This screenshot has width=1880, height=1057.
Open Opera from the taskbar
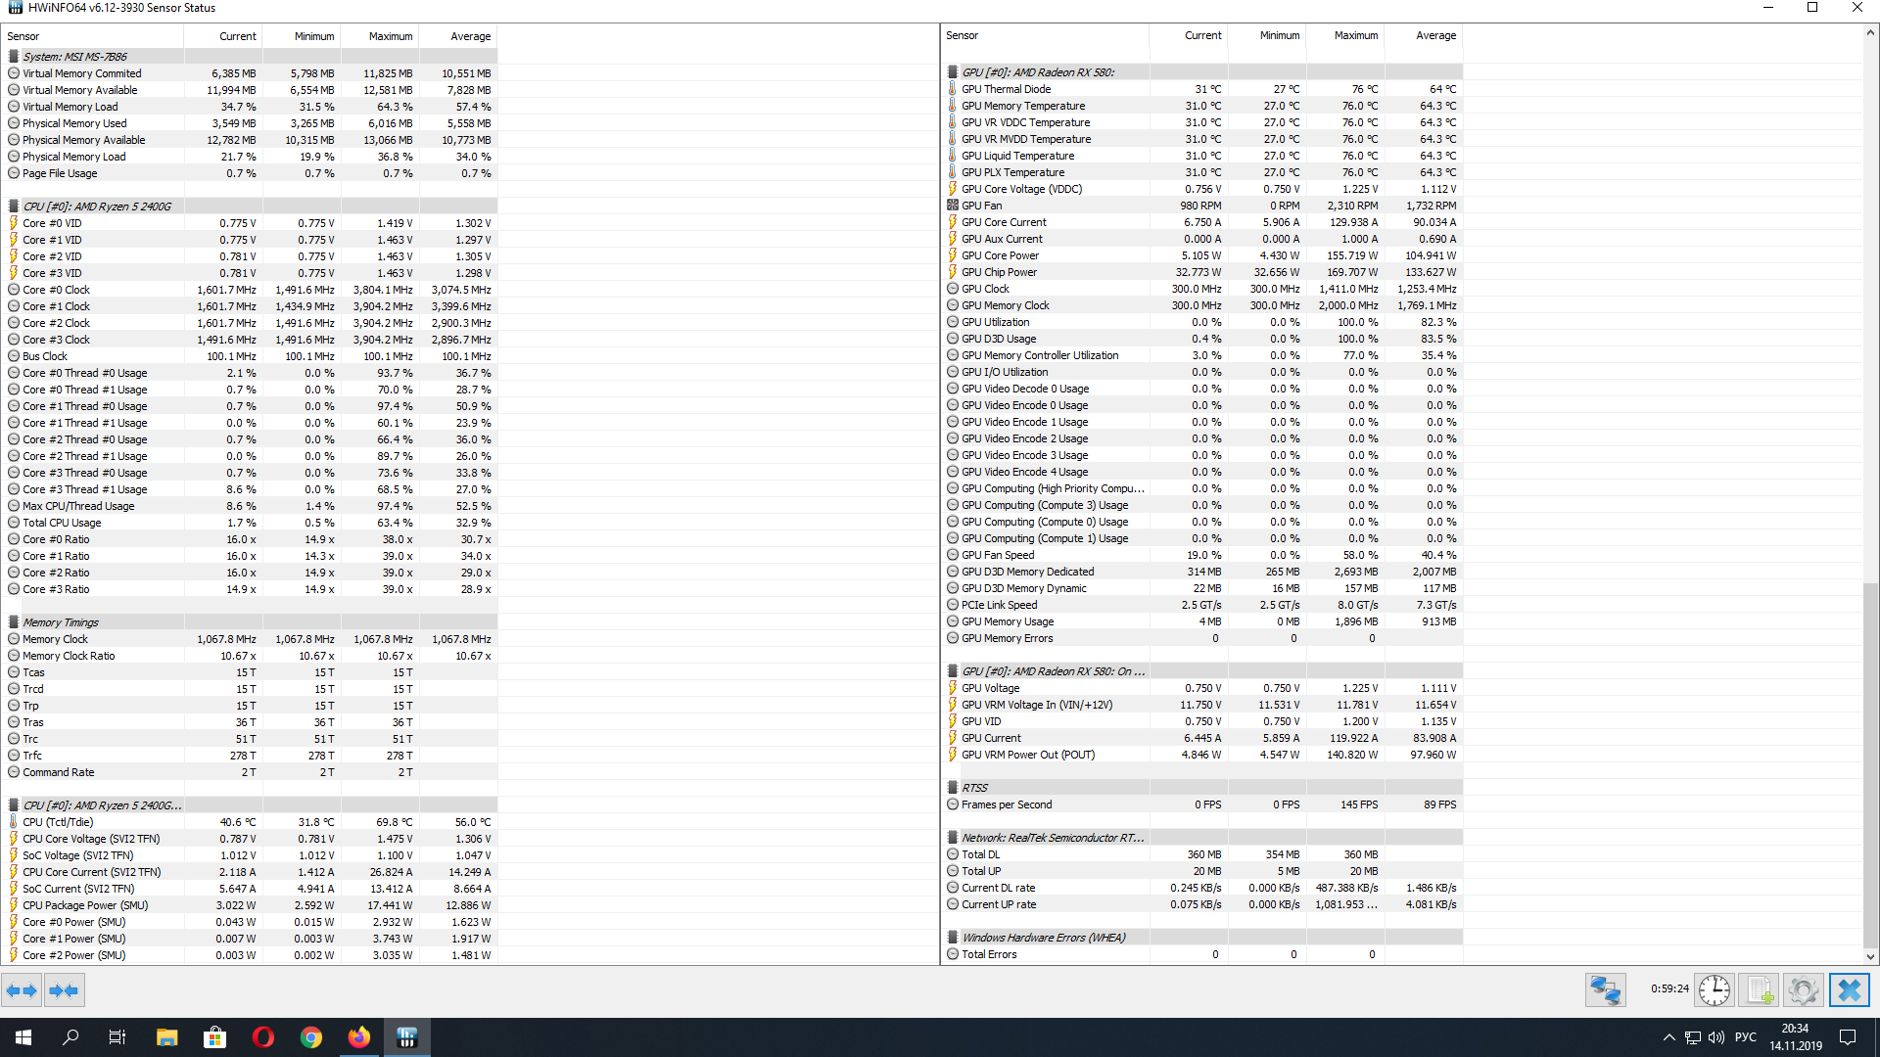(x=262, y=1037)
